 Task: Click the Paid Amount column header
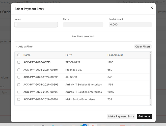(115, 55)
